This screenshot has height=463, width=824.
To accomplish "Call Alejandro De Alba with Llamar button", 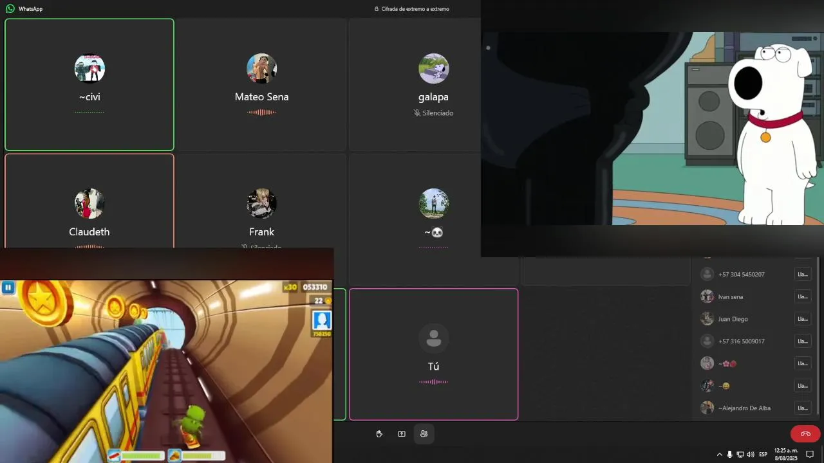I will click(803, 408).
